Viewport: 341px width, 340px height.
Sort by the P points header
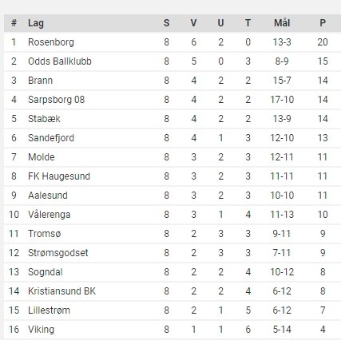pyautogui.click(x=323, y=23)
